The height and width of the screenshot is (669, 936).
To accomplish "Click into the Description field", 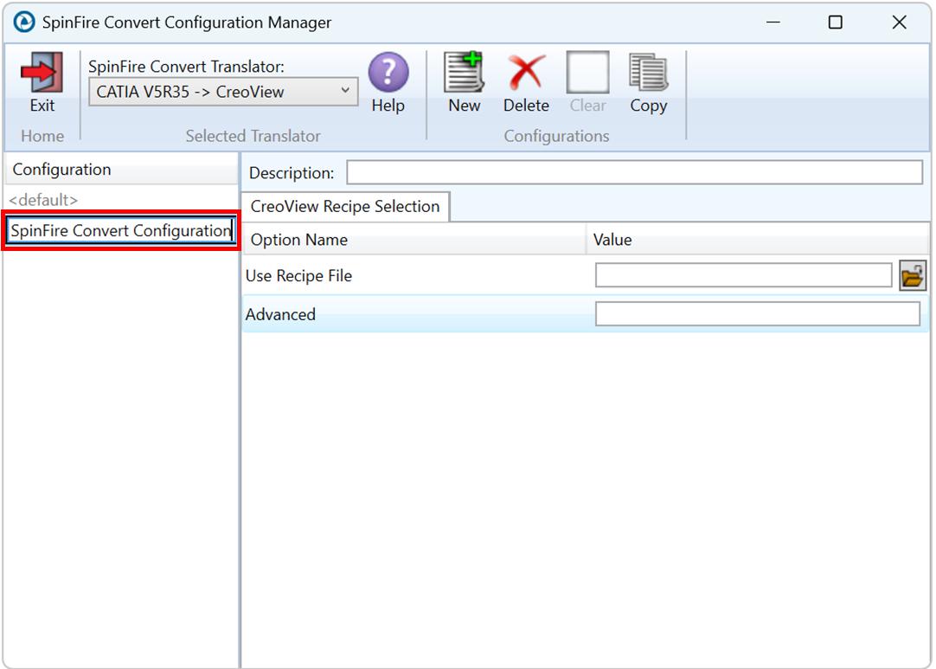I will pos(635,172).
